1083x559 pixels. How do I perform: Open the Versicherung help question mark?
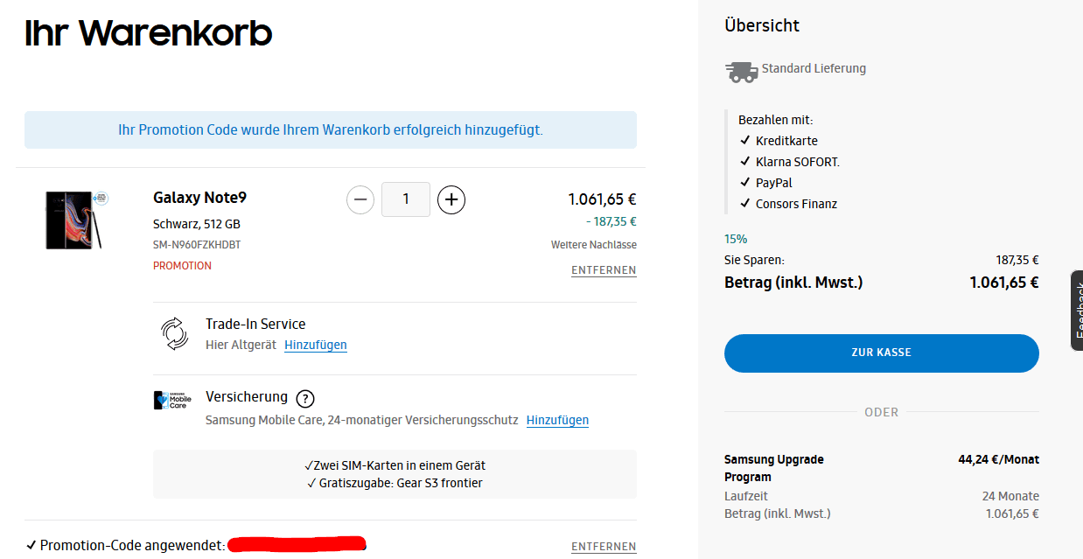(x=304, y=399)
